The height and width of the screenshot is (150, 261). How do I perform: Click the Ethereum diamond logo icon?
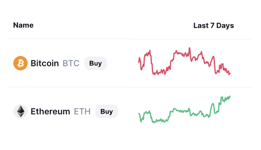[x=21, y=111]
